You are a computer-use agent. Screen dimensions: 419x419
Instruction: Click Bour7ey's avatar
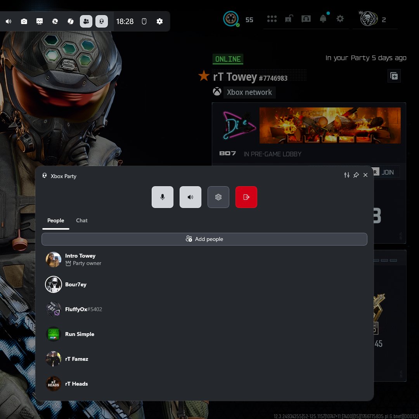(x=54, y=284)
